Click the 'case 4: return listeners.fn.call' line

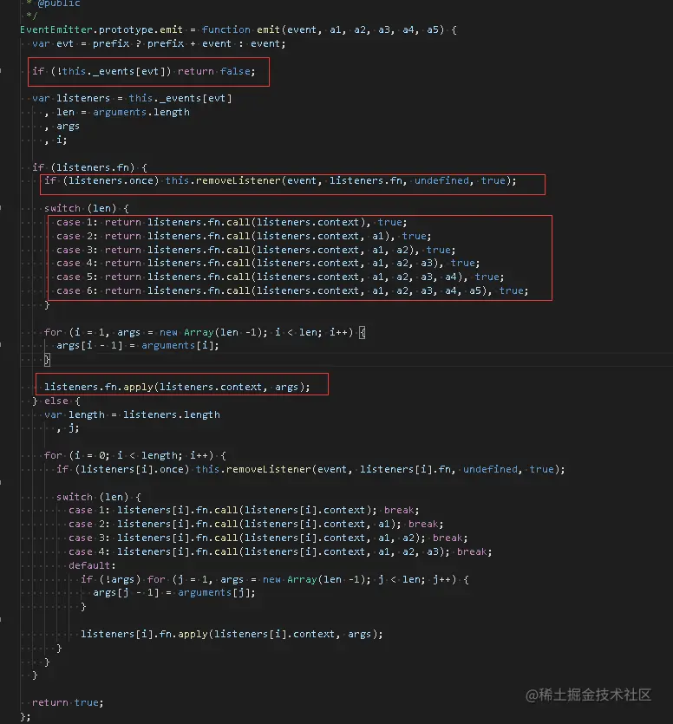tap(268, 264)
